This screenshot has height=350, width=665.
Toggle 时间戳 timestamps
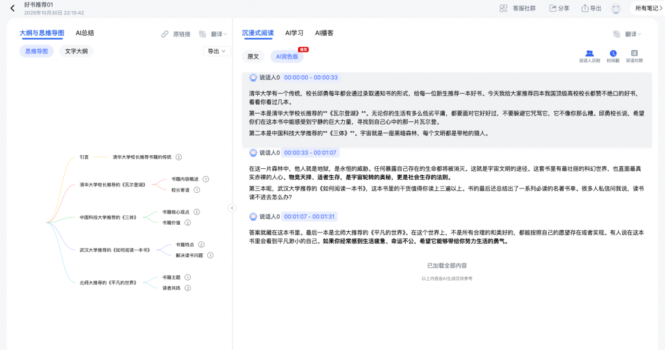(613, 56)
